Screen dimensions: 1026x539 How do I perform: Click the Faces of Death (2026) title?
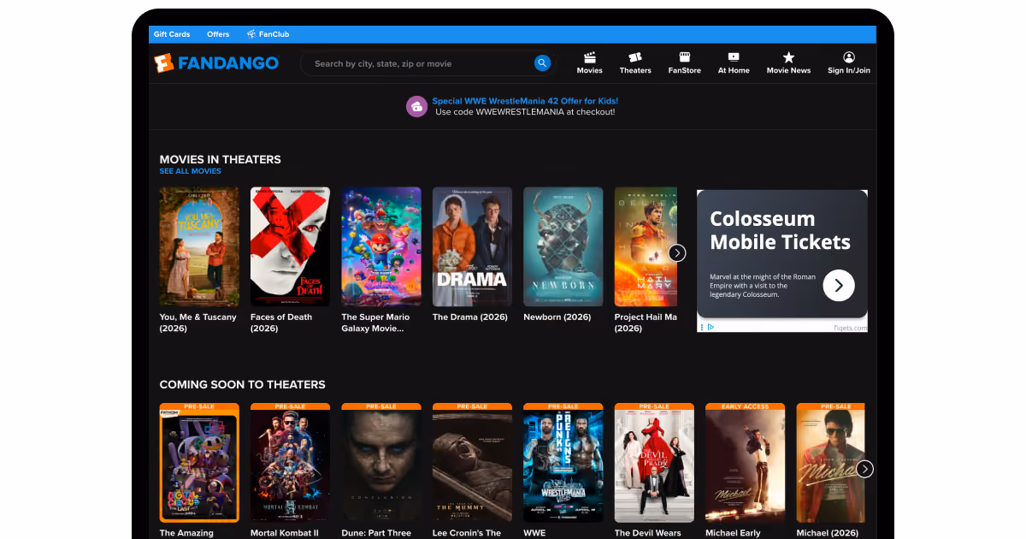(x=281, y=323)
